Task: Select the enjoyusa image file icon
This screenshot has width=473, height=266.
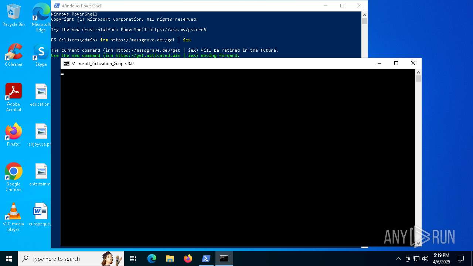Action: (41, 135)
